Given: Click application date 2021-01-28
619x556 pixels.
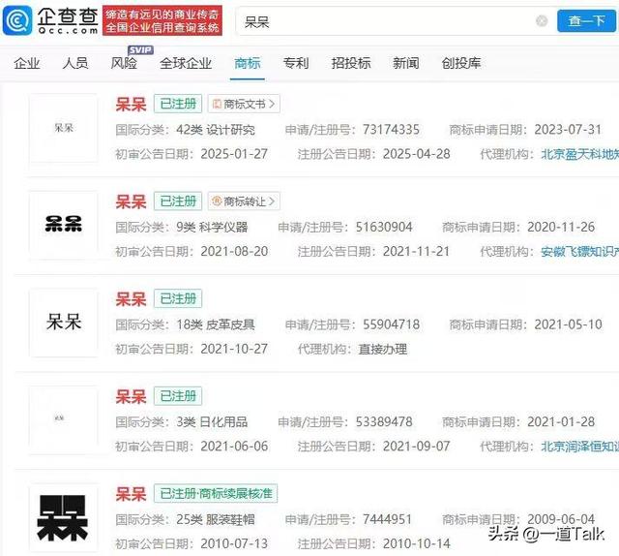Looking at the screenshot, I should coord(561,422).
